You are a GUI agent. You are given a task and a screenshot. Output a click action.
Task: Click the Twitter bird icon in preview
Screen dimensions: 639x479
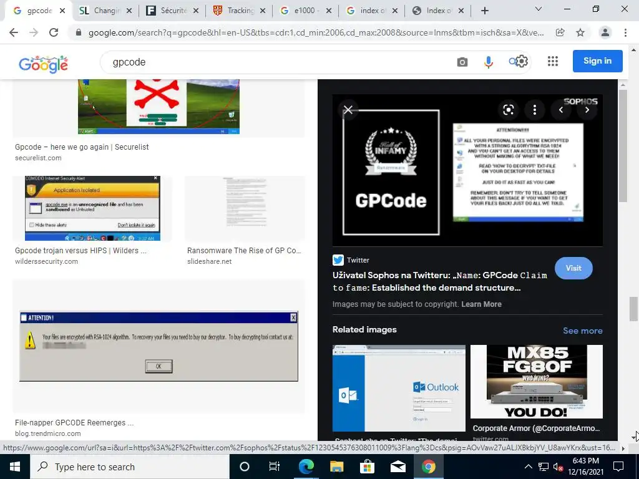338,260
